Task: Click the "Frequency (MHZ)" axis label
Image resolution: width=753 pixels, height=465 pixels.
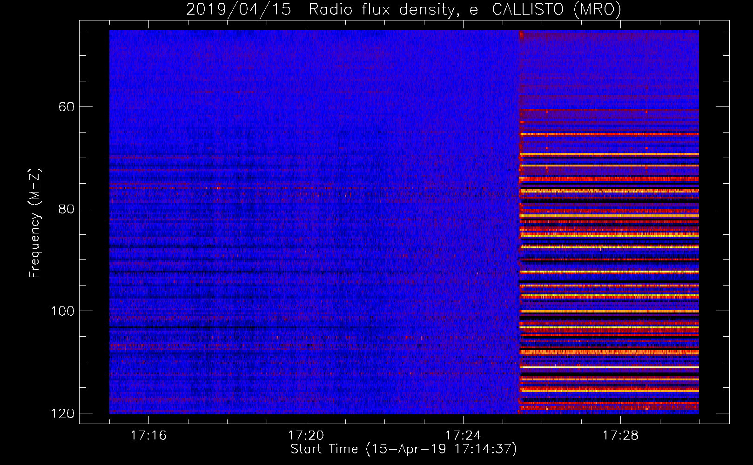Action: tap(35, 223)
